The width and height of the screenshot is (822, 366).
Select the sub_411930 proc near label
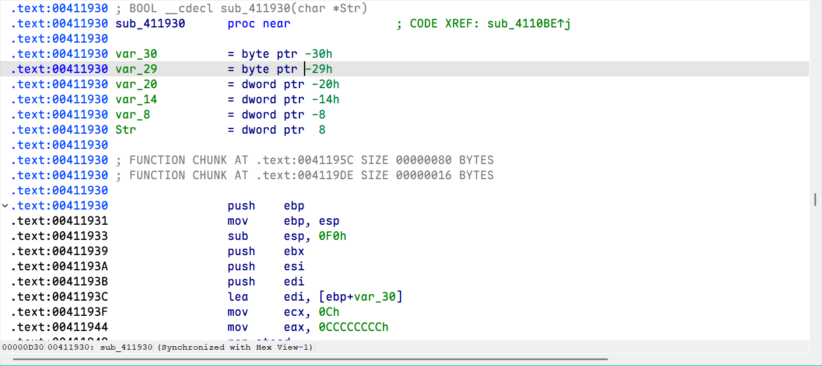point(203,23)
